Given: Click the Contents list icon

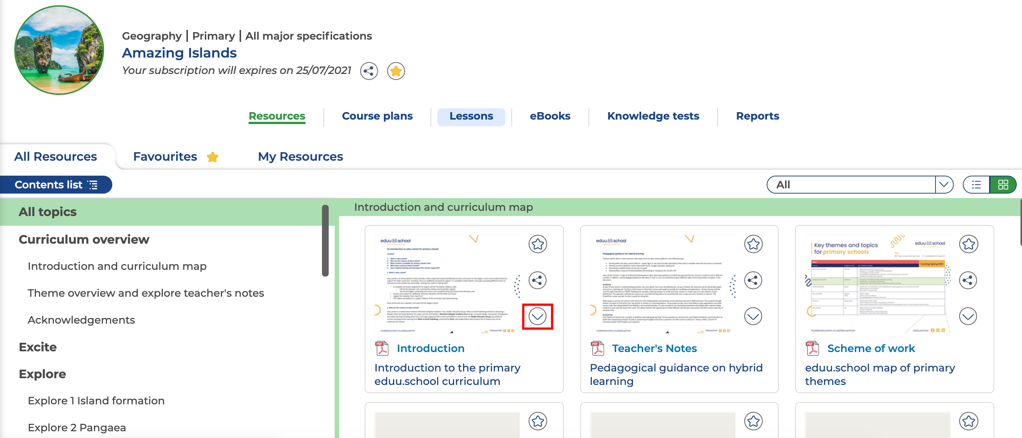Looking at the screenshot, I should click(93, 184).
